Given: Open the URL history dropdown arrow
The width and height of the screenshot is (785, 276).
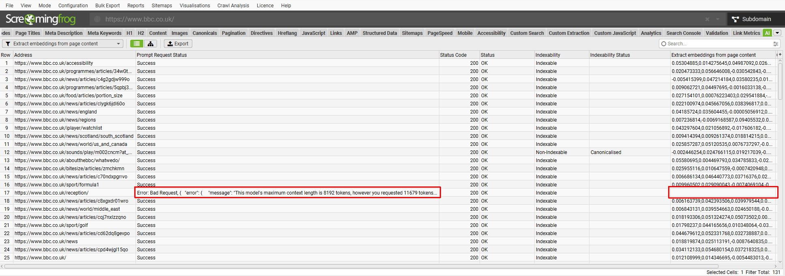Looking at the screenshot, I should pos(718,19).
